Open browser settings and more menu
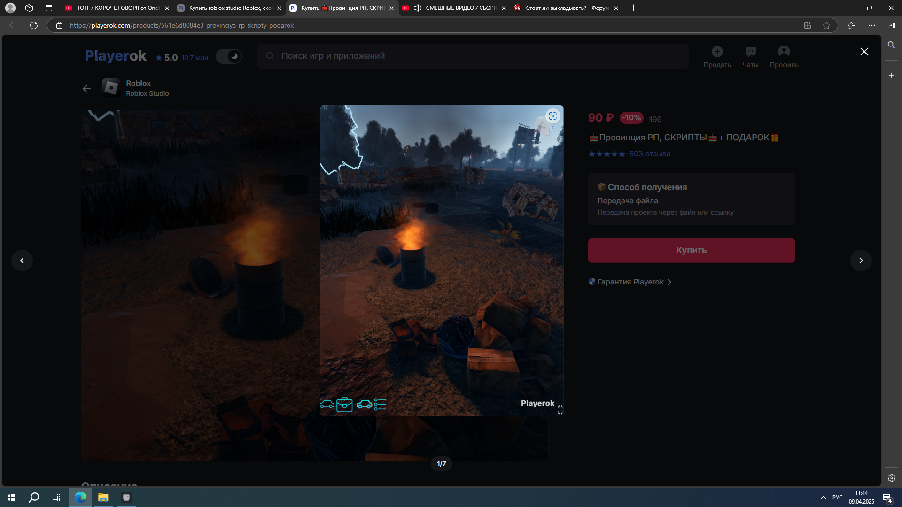Viewport: 902px width, 507px height. (x=871, y=25)
